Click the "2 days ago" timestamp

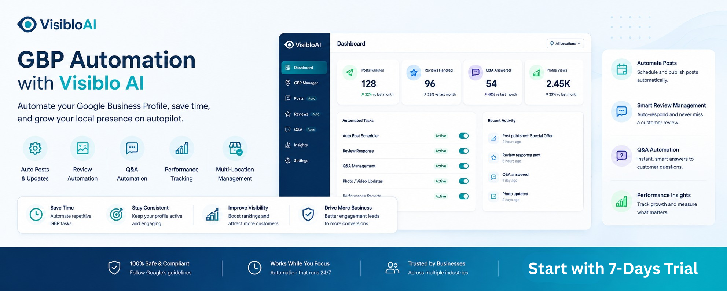click(511, 200)
